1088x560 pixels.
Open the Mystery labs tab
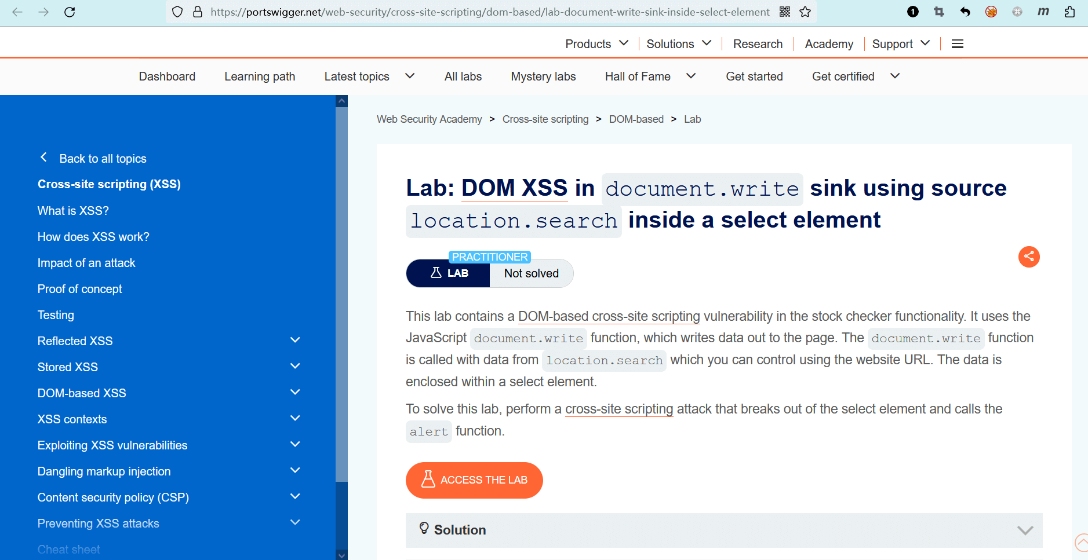pos(543,76)
